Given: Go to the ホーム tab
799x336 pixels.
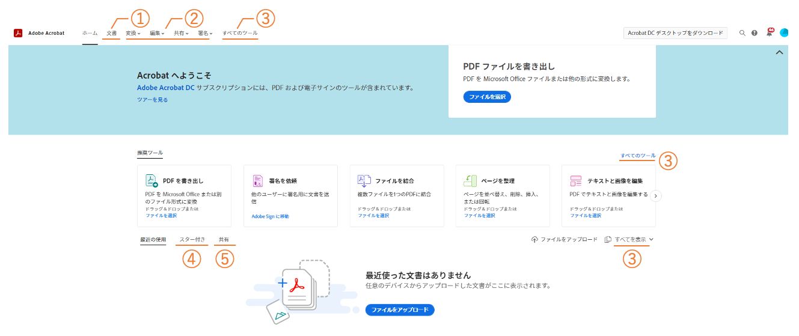Looking at the screenshot, I should point(90,33).
